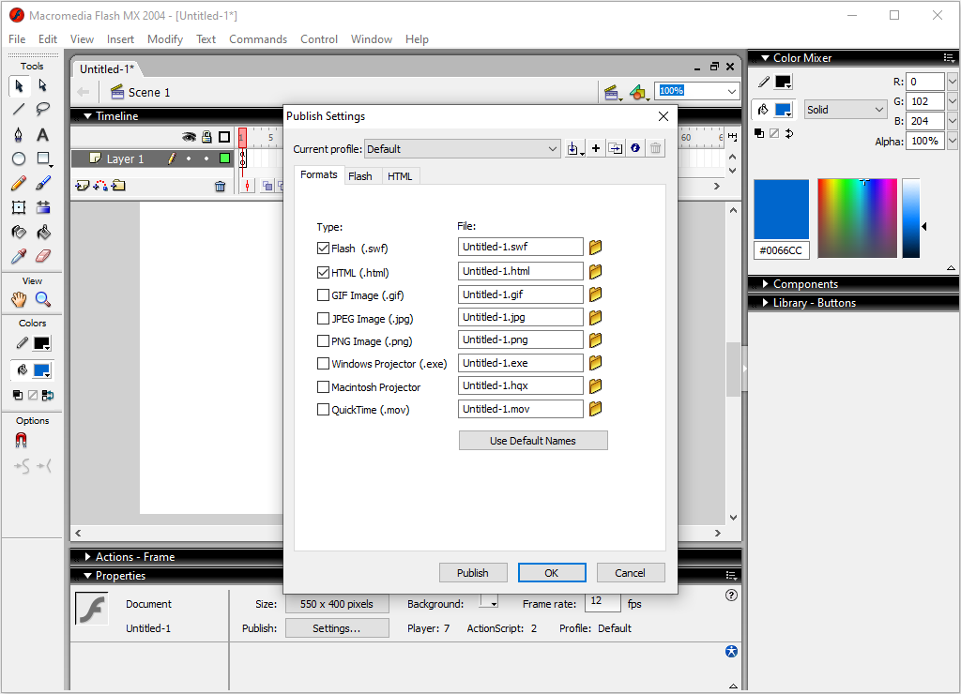The height and width of the screenshot is (694, 961).
Task: Enable the GIF Image (.gif) checkbox
Action: coord(324,295)
